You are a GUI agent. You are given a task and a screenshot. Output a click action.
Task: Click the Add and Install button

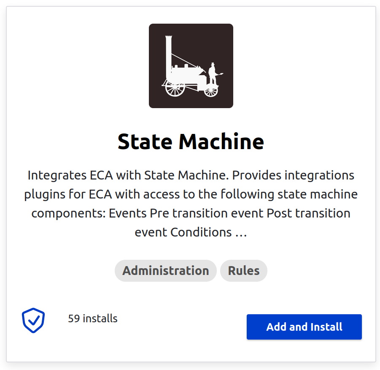point(304,327)
